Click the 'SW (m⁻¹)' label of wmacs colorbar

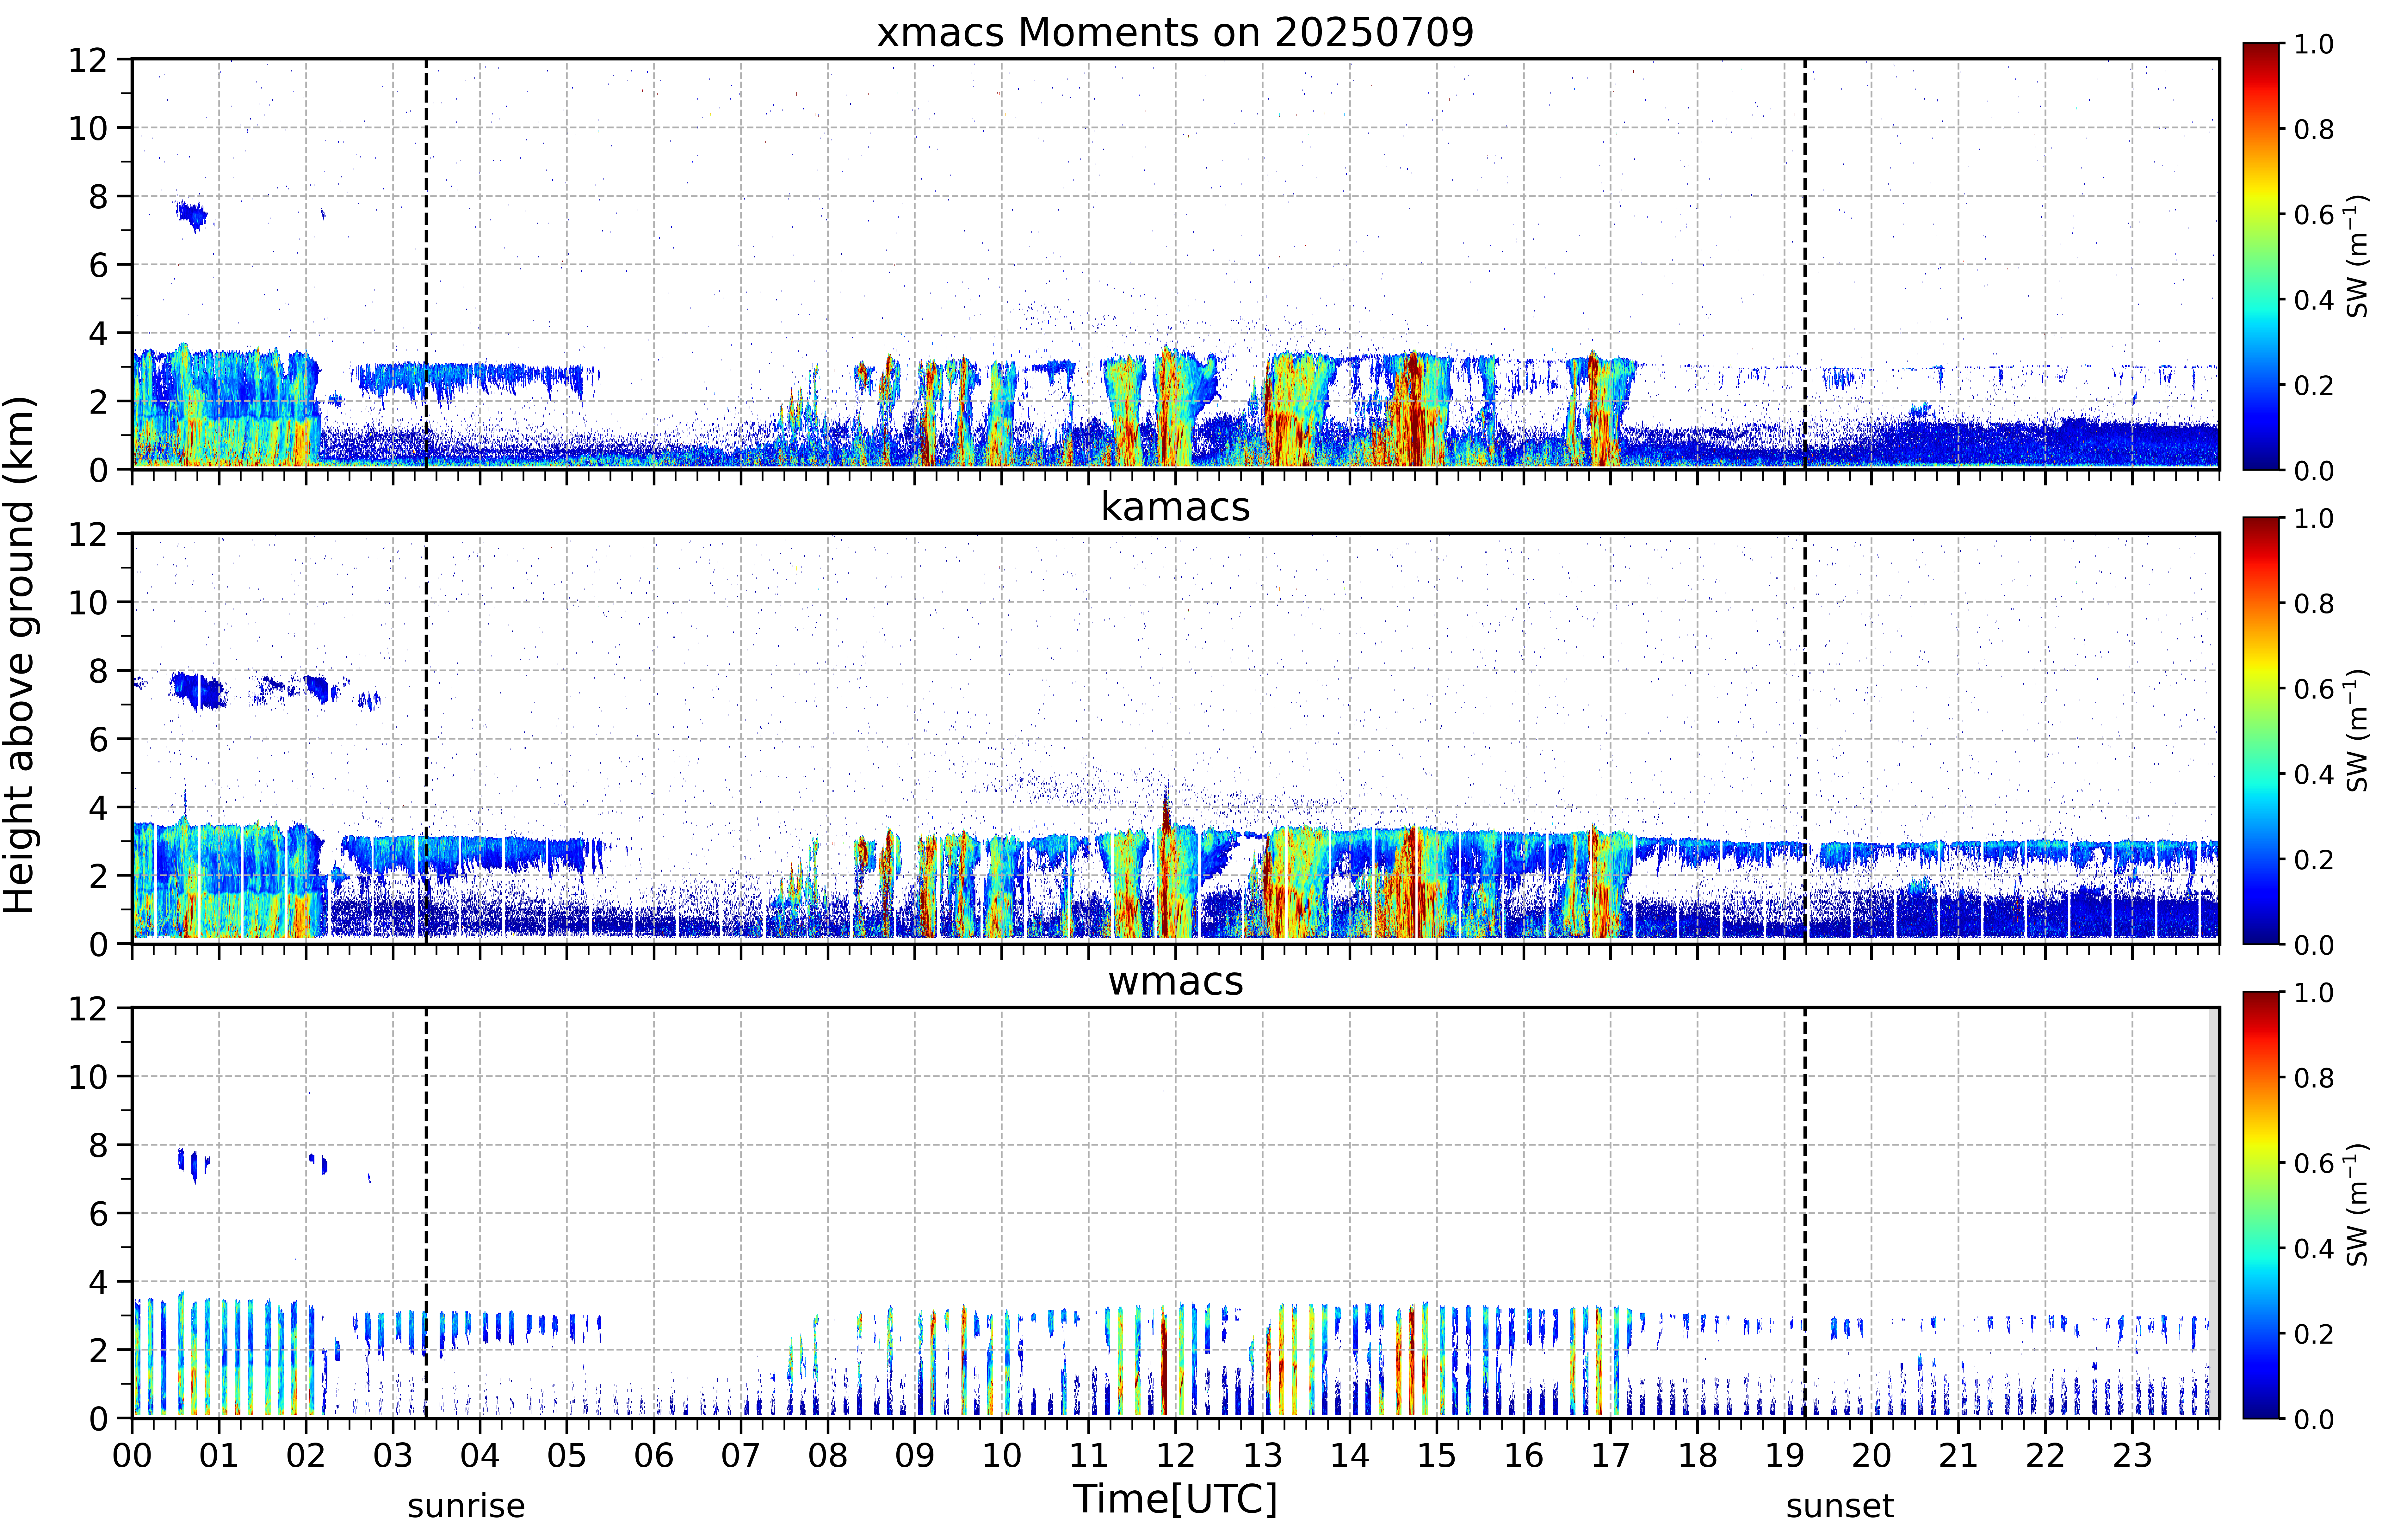click(2357, 1205)
